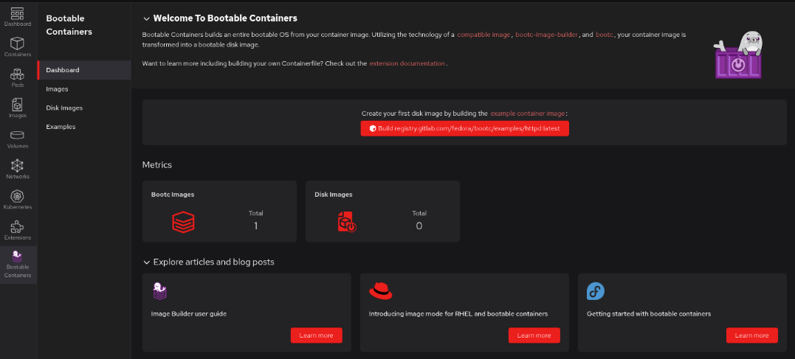Learn more about Image Builder user guide
The width and height of the screenshot is (795, 359).
[316, 335]
